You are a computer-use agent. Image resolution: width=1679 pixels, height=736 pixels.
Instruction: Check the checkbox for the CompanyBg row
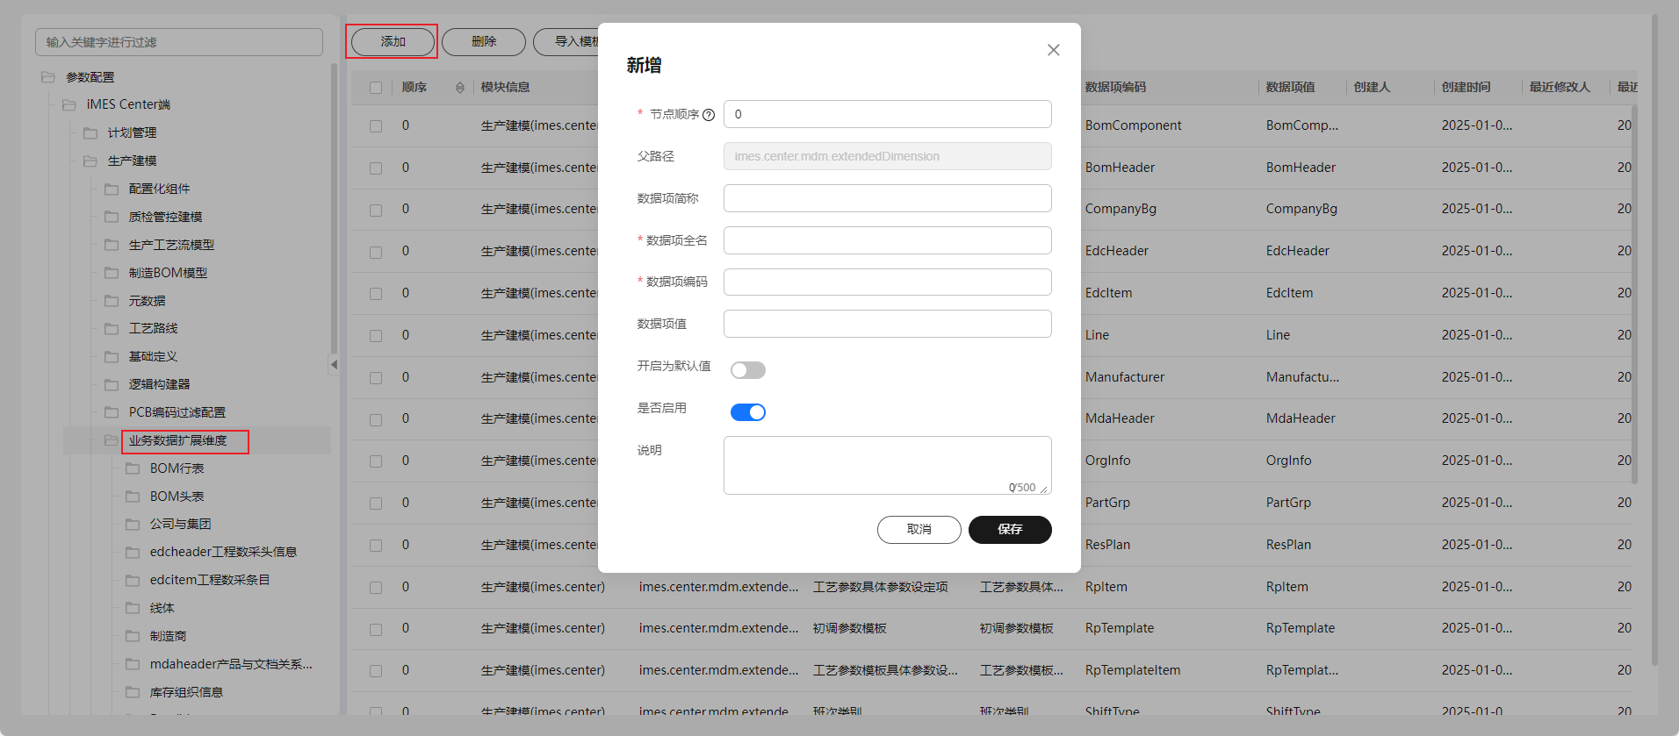point(376,211)
